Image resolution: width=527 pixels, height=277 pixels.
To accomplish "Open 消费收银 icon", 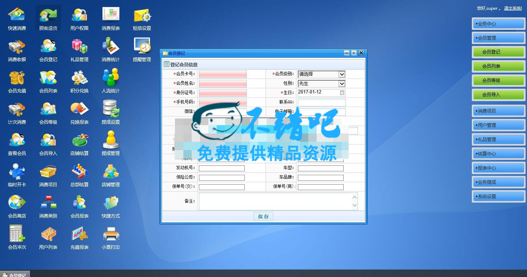I will pos(17,50).
